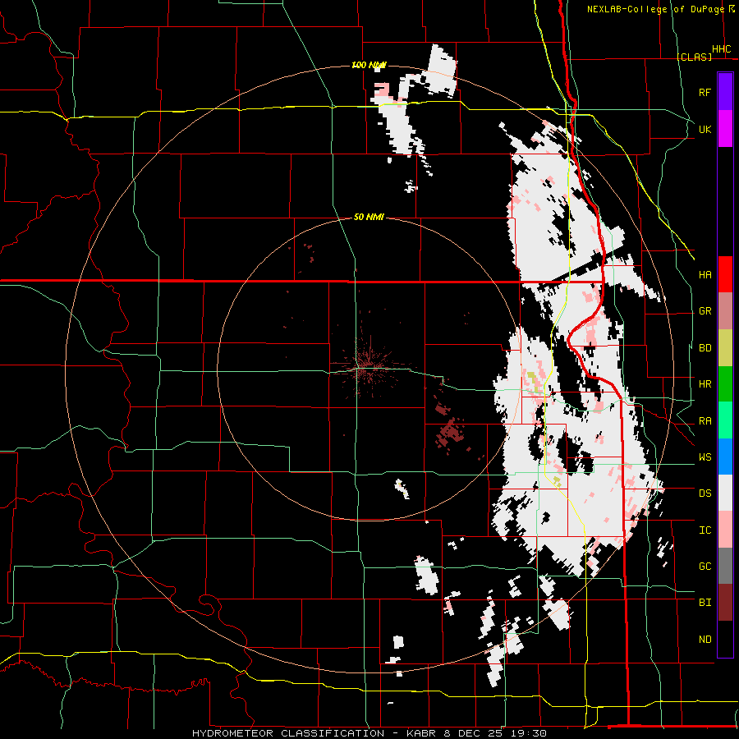Click the "RF" legend label
This screenshot has height=739, width=739.
point(705,92)
